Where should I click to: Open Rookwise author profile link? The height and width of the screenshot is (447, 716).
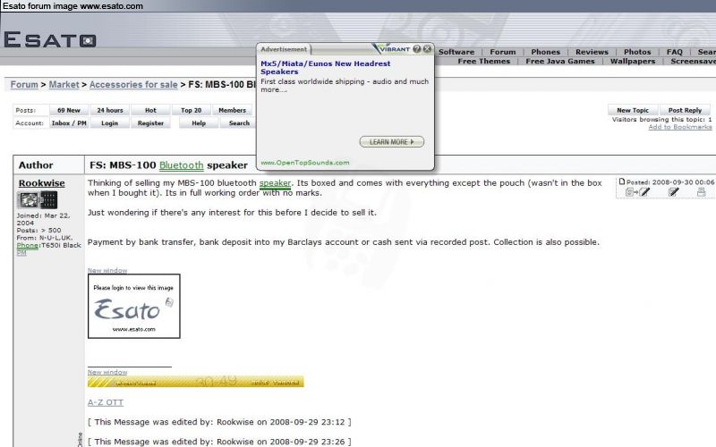pos(41,183)
